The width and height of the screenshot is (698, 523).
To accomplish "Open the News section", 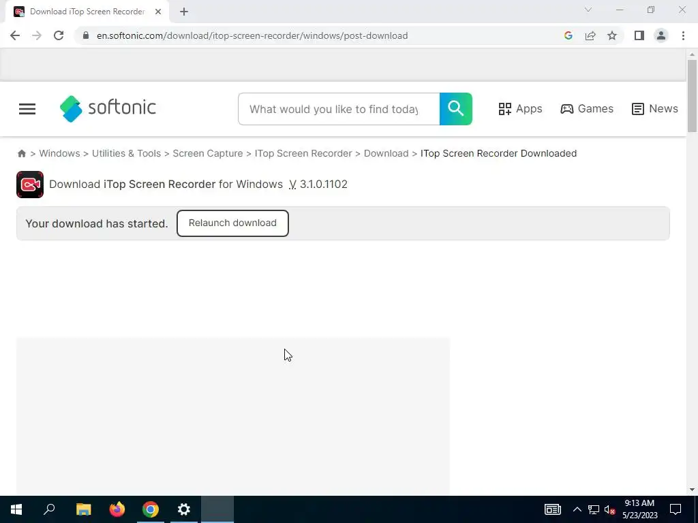I will 655,109.
